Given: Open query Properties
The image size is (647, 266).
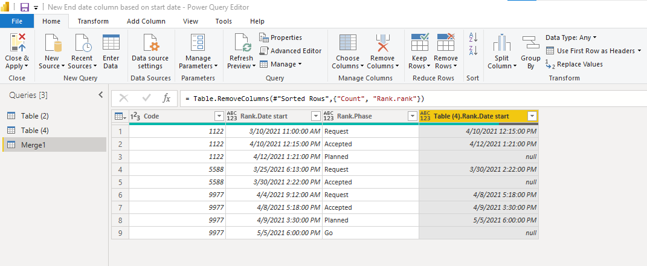Looking at the screenshot, I should tap(280, 37).
